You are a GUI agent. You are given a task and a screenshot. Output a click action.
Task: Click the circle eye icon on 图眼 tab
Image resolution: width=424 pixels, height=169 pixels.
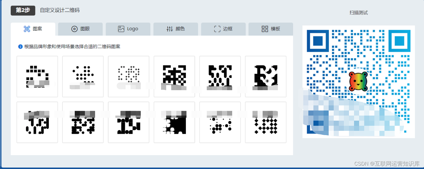74,29
